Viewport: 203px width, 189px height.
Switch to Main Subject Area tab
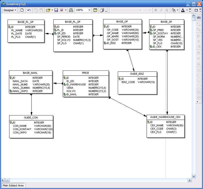[x=13, y=185]
